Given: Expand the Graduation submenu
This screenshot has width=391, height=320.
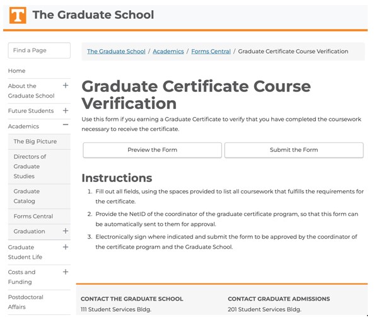Looking at the screenshot, I should pos(66,231).
